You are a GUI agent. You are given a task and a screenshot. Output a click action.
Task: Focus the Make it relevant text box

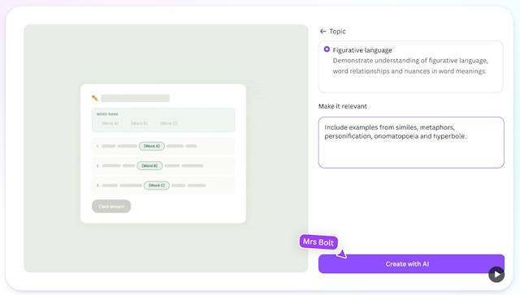click(411, 142)
